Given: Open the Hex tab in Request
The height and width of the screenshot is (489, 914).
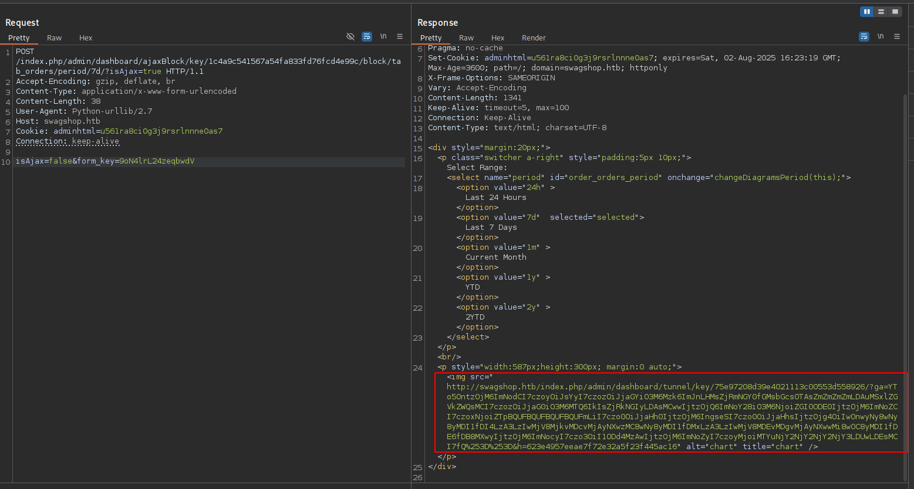Looking at the screenshot, I should 86,38.
